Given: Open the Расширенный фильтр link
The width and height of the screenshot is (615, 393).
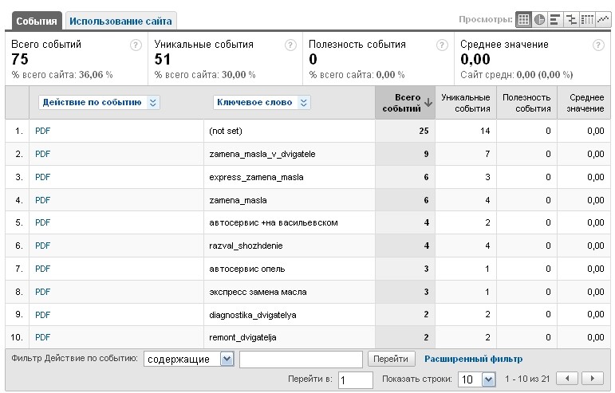Looking at the screenshot, I should coord(473,359).
